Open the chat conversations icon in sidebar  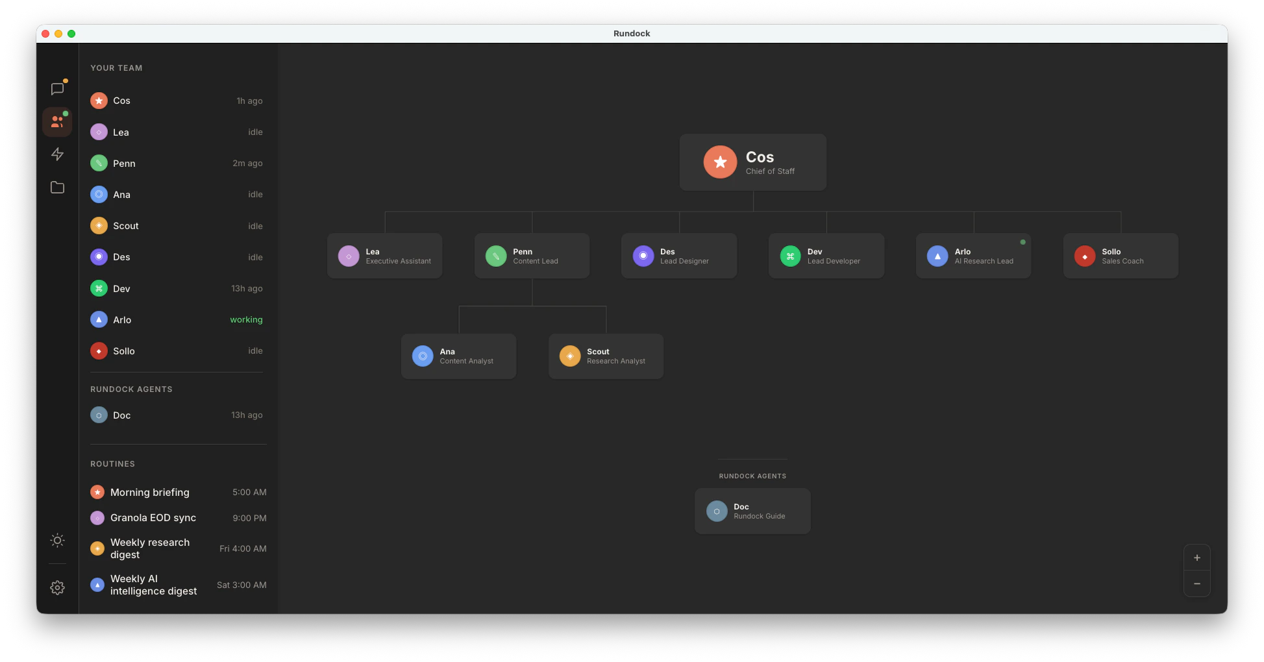tap(57, 89)
